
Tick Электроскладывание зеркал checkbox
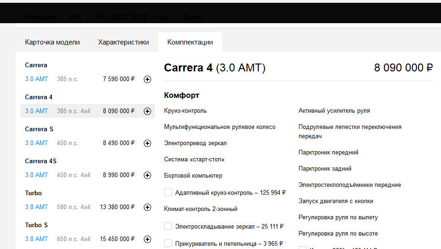pos(168,226)
